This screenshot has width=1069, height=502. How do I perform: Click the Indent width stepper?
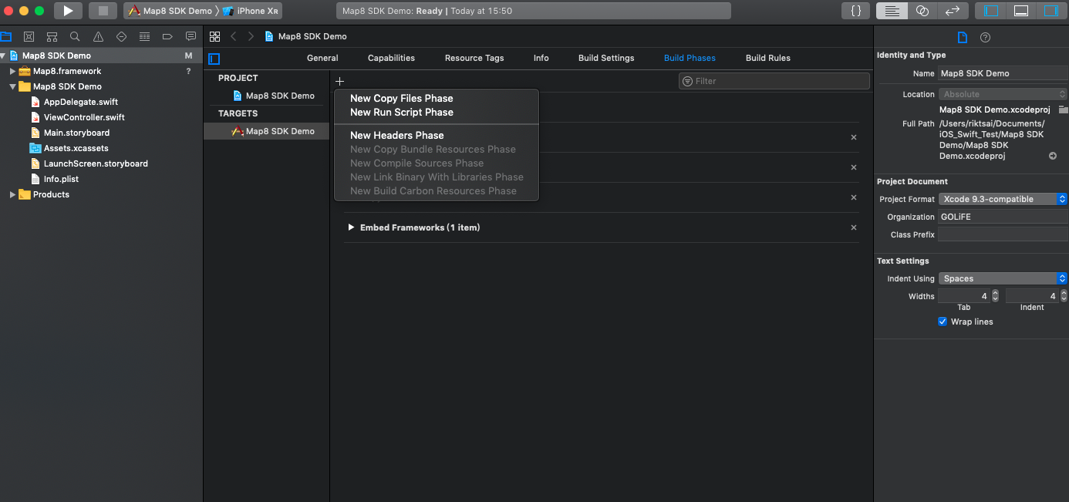(1064, 296)
